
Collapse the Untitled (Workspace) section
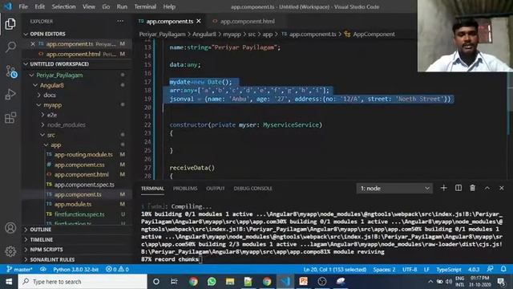[x=26, y=64]
